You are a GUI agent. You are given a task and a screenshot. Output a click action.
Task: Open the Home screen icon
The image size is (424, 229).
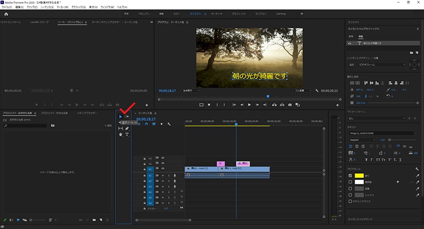click(x=6, y=14)
